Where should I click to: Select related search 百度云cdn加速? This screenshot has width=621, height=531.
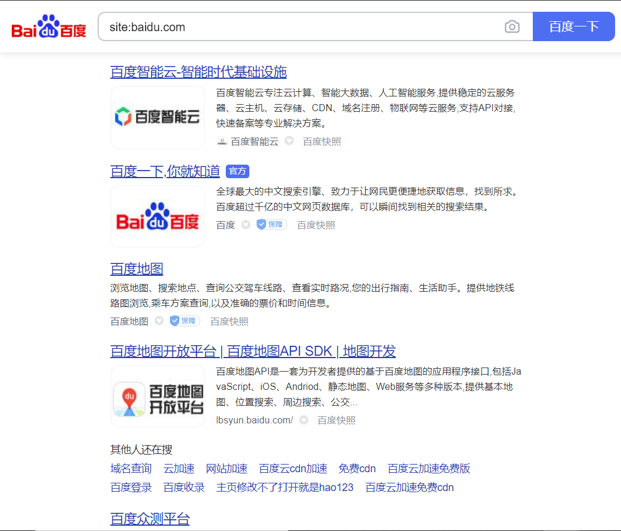click(293, 469)
